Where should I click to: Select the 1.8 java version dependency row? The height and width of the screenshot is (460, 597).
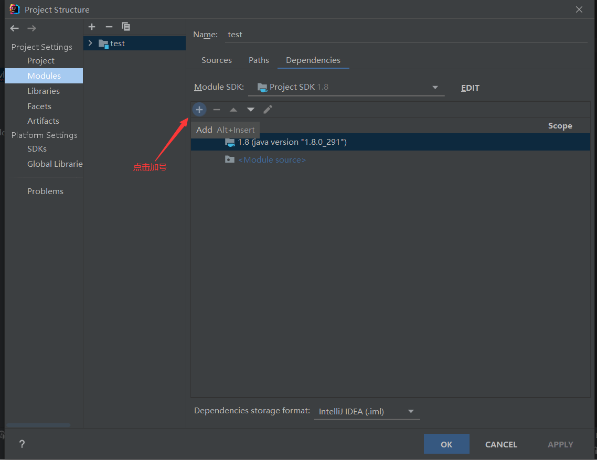click(390, 142)
